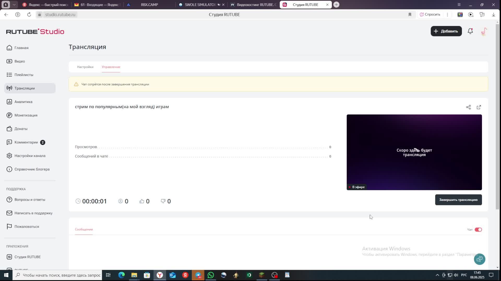The width and height of the screenshot is (501, 281).
Task: Switch to the Настройки tab
Action: pos(85,67)
